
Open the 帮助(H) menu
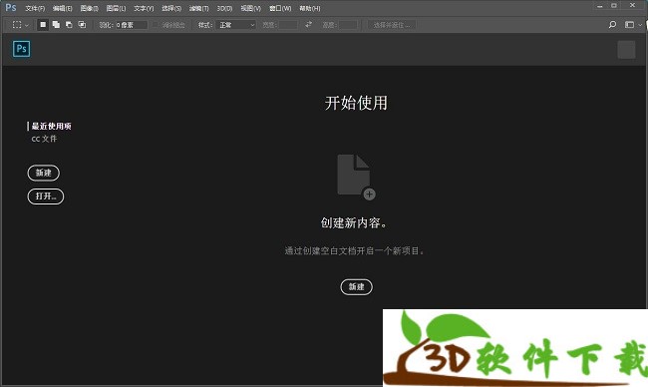coord(310,8)
